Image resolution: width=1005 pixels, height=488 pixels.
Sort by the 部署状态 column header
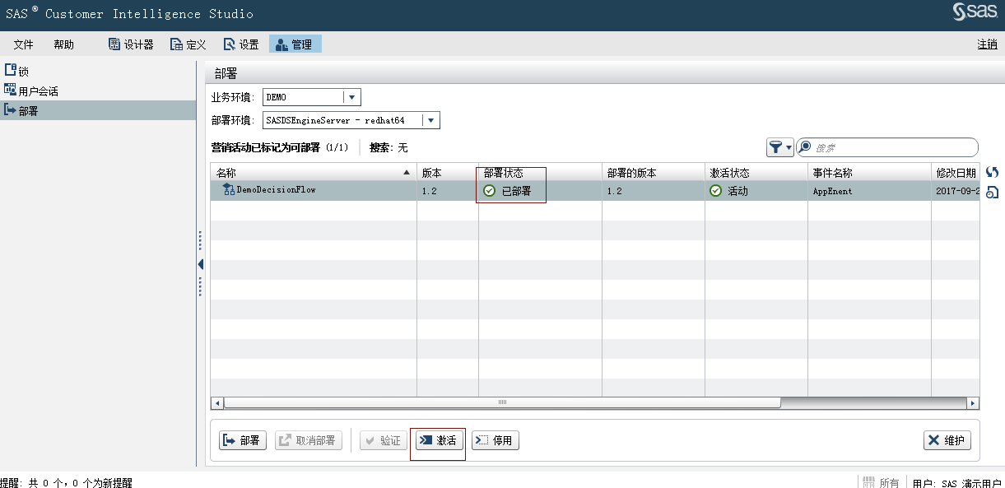click(540, 173)
